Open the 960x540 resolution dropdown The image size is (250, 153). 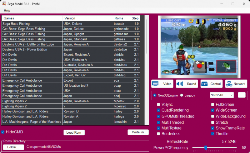coord(222,95)
